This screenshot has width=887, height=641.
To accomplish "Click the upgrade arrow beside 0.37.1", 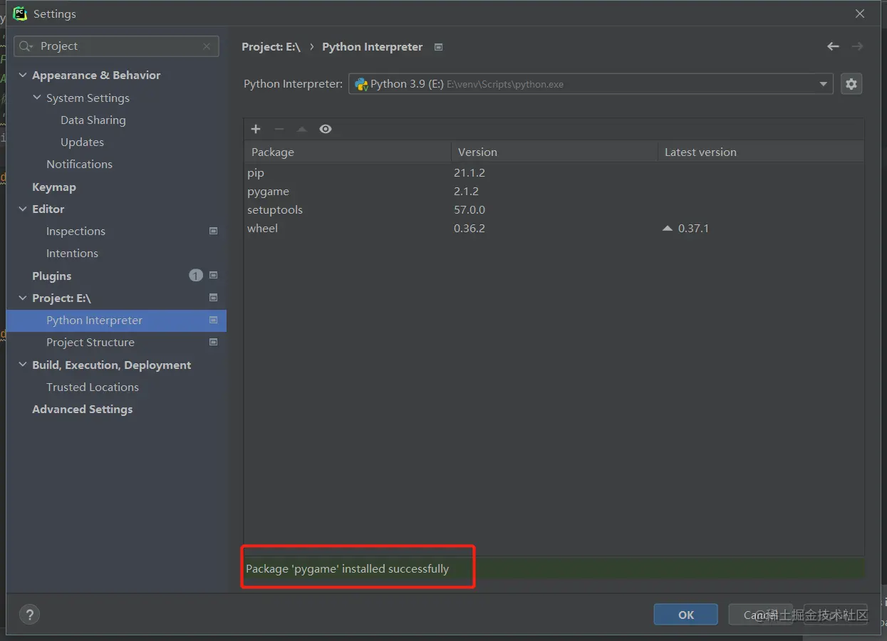I will click(x=668, y=229).
